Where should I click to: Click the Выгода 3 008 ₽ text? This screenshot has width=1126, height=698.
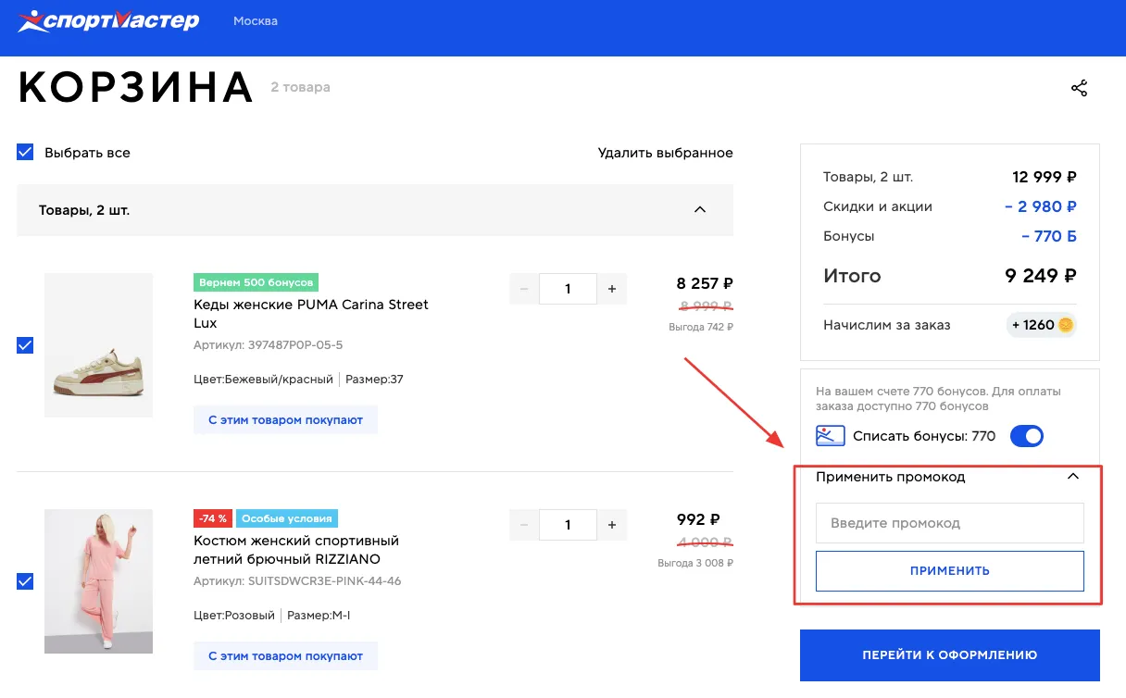695,563
